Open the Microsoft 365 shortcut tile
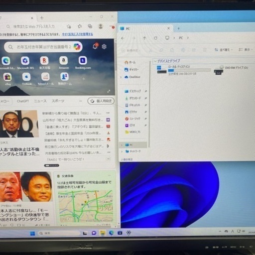Image resolution: width=255 pixels, height=255 pixels. 25,62
